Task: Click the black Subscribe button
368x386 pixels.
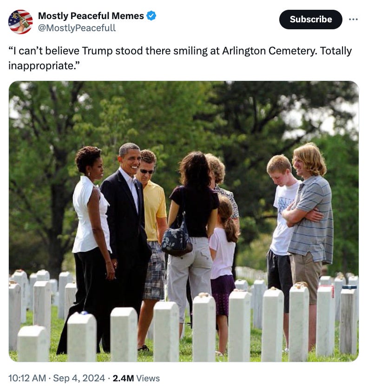Action: pyautogui.click(x=310, y=19)
